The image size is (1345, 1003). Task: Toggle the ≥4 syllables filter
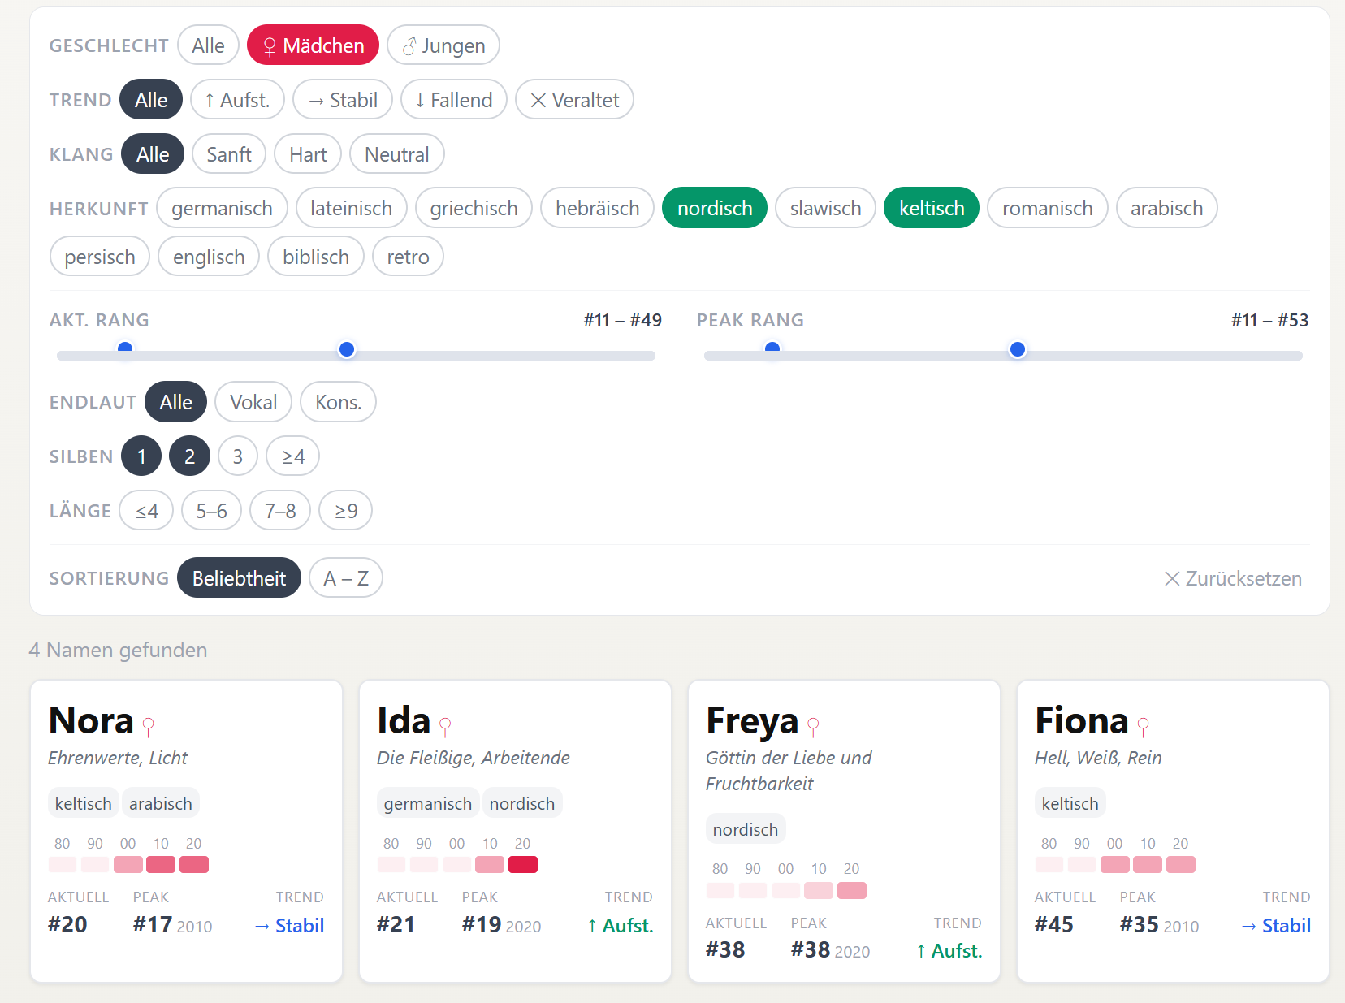(x=293, y=456)
